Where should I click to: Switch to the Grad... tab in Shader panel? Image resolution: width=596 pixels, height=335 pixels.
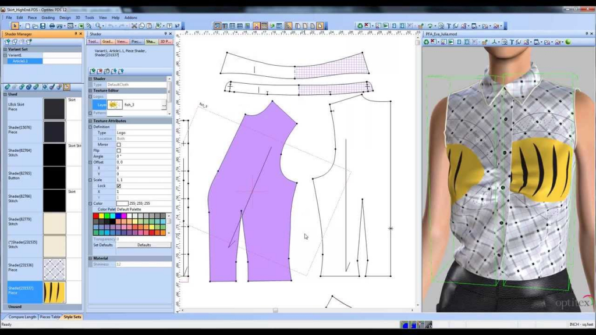point(108,41)
